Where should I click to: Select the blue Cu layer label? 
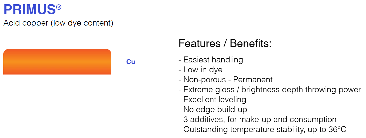(x=131, y=62)
